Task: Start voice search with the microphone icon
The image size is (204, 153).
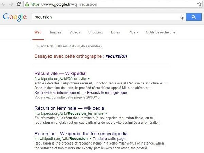Action: click(182, 17)
